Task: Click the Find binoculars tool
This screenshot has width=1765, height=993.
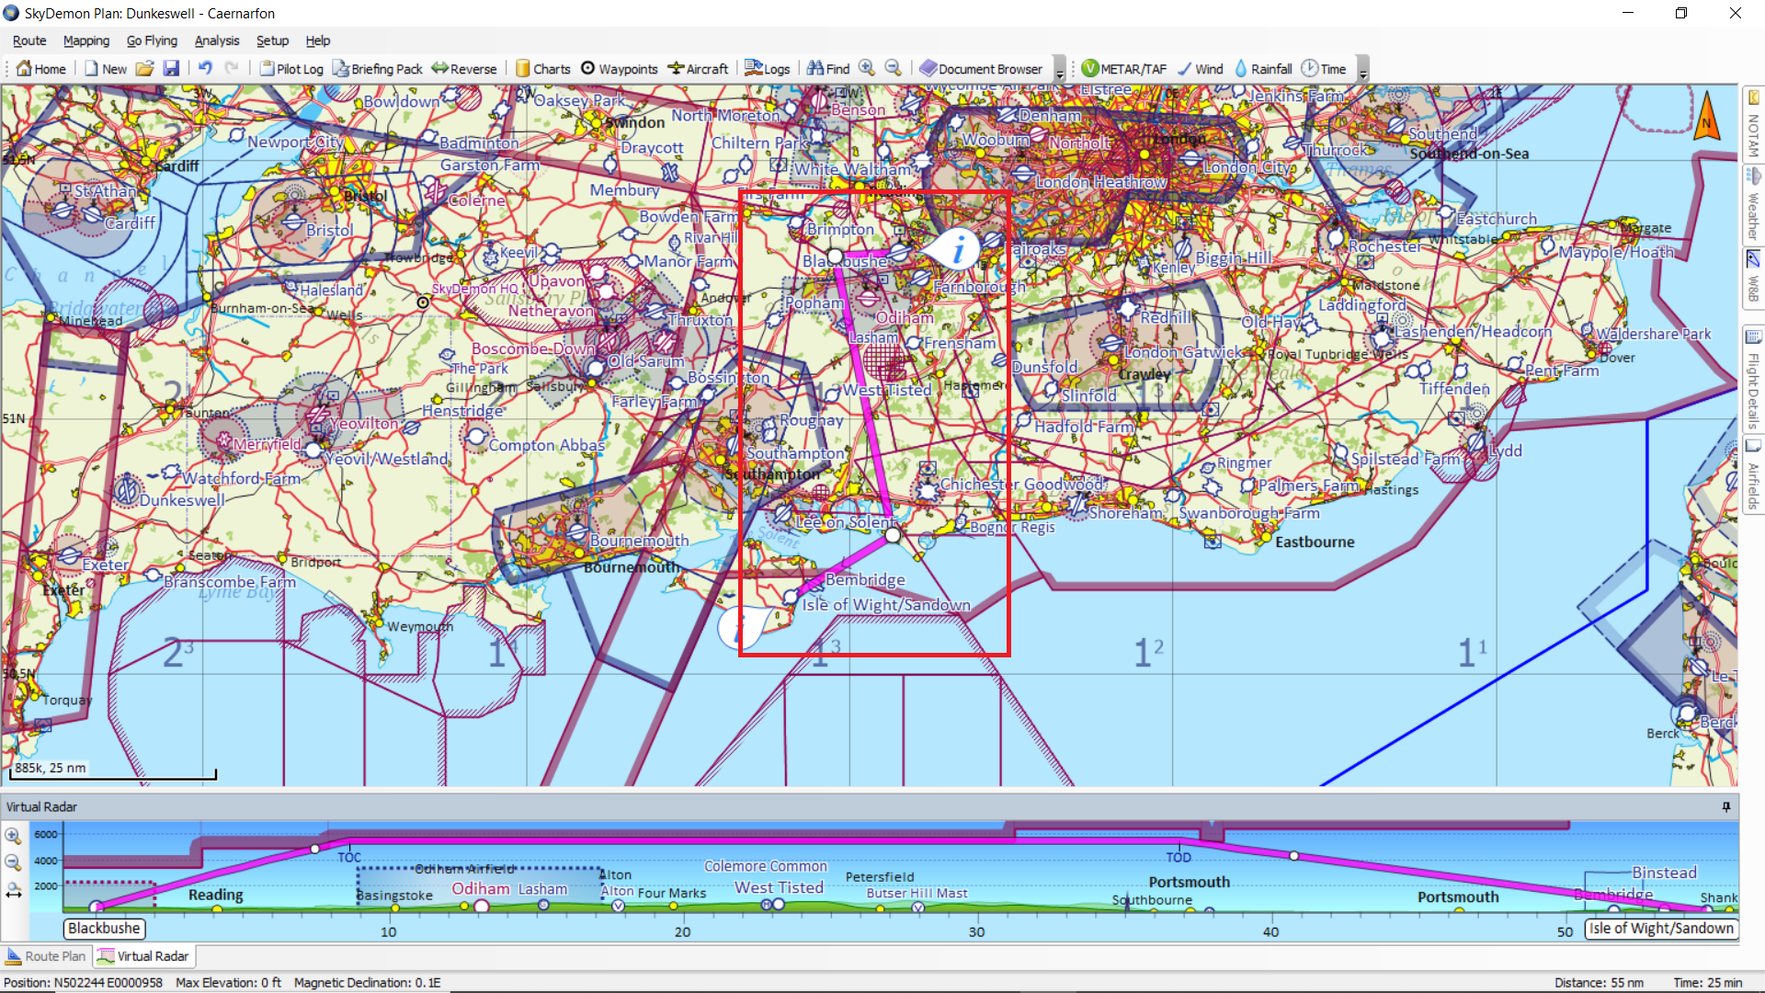Action: (x=828, y=69)
